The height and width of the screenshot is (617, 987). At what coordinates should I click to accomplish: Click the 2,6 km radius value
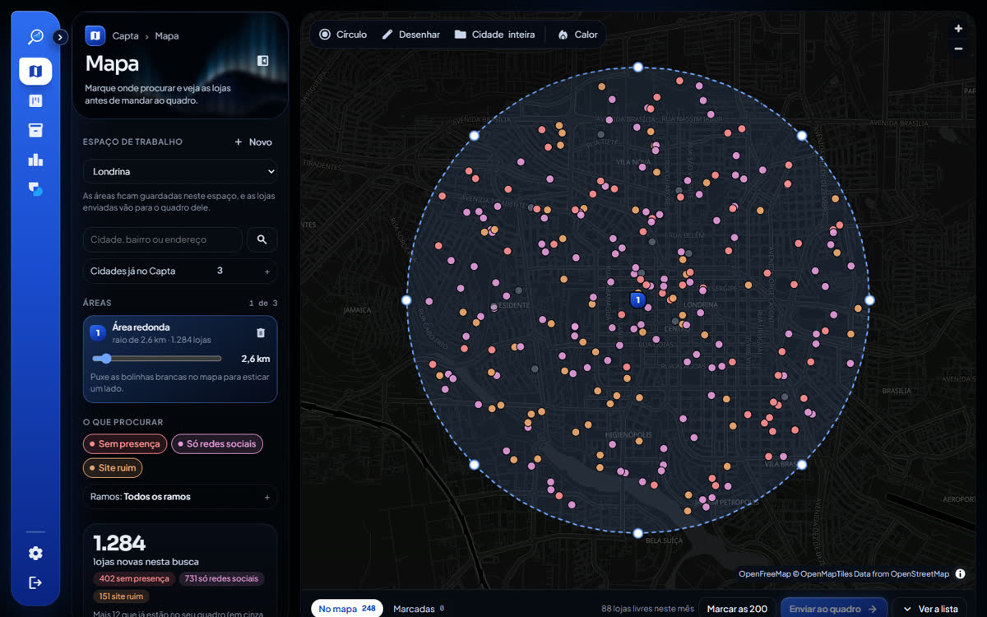coord(255,359)
